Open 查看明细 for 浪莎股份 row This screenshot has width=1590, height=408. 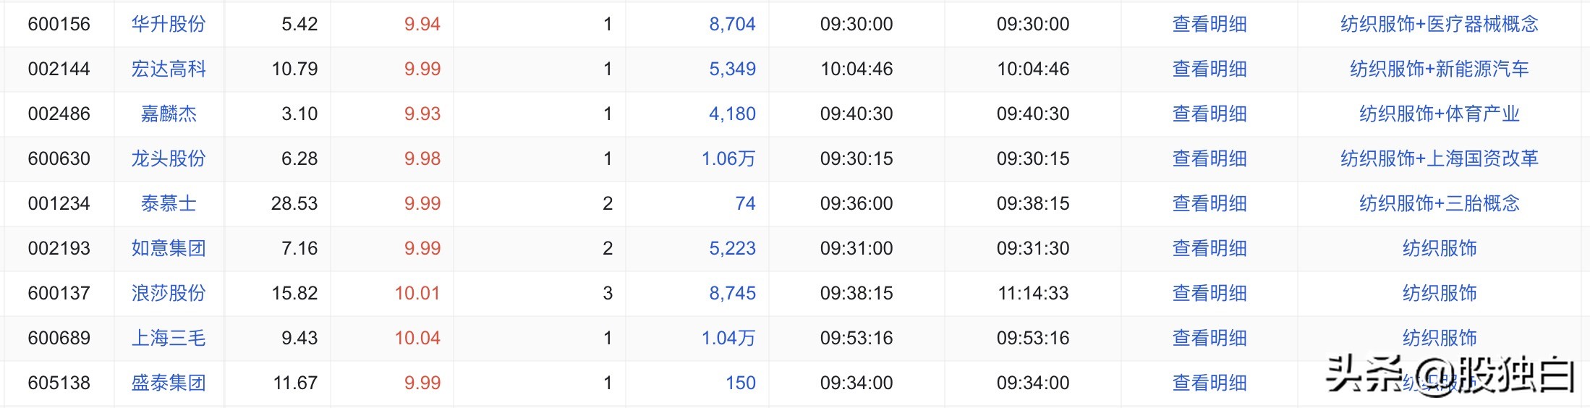pyautogui.click(x=1209, y=293)
